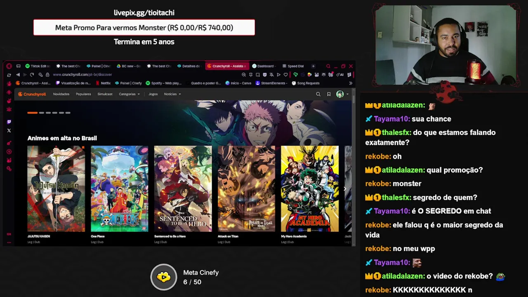Advance carousel with right arrow
The image size is (528, 297).
[345, 189]
